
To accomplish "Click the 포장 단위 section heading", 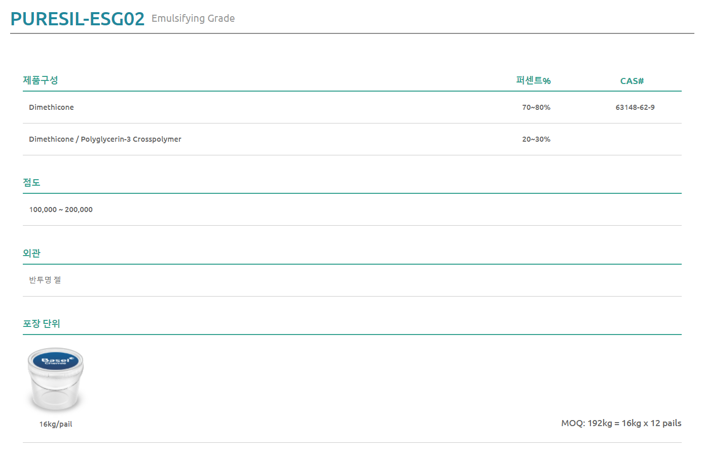I will 42,323.
